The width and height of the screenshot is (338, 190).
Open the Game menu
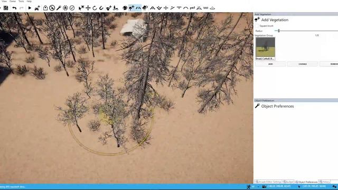click(x=13, y=1)
